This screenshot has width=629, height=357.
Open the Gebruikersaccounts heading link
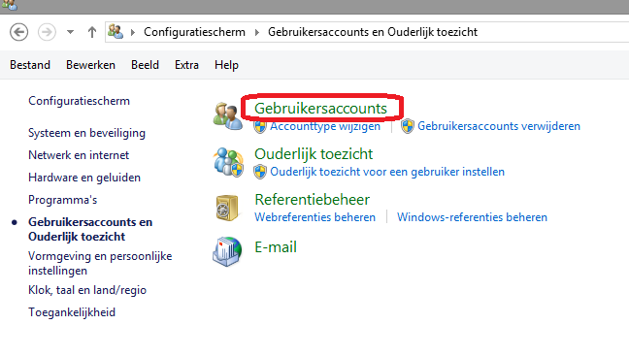321,109
